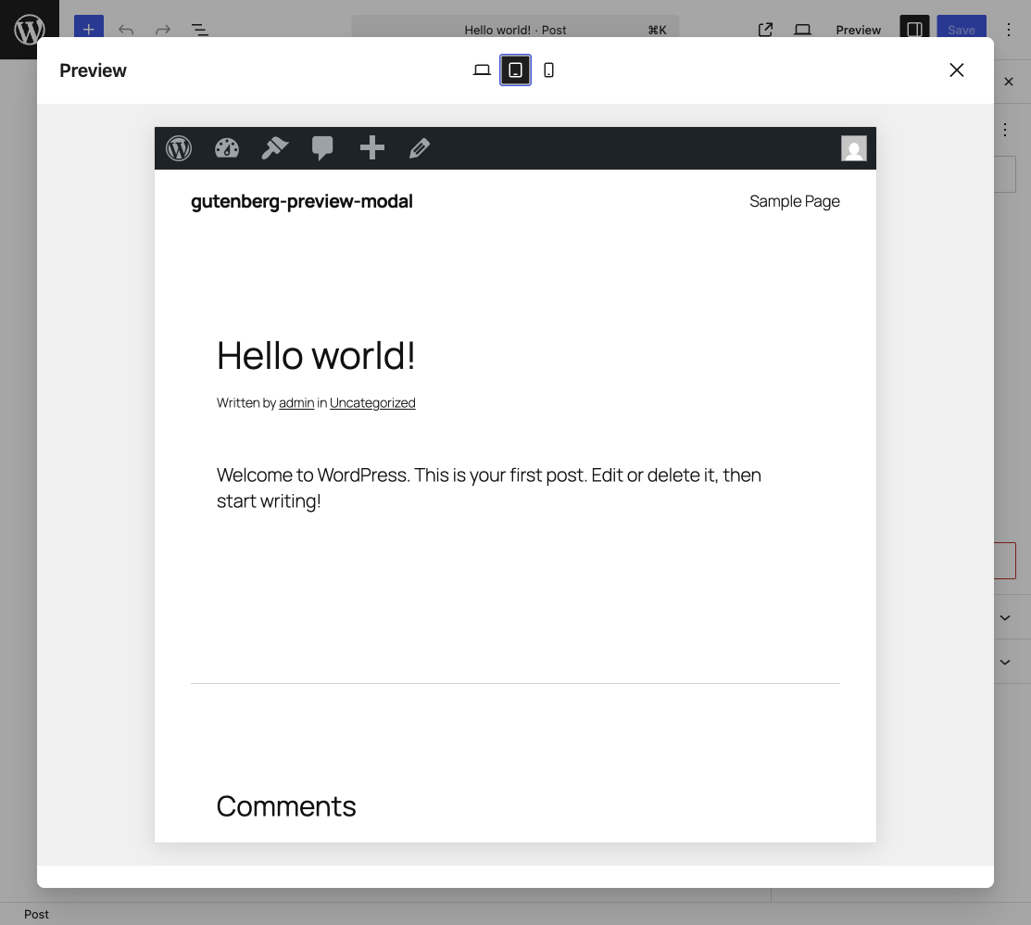1031x925 pixels.
Task: Open the Sample Page navigation link
Action: coord(794,201)
